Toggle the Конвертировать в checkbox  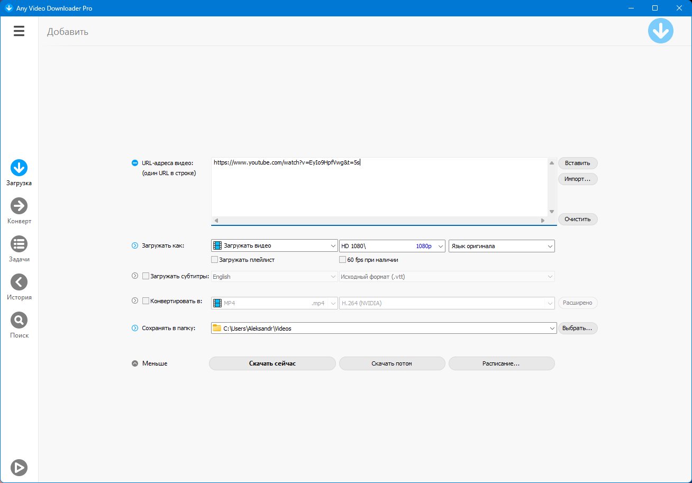point(146,301)
